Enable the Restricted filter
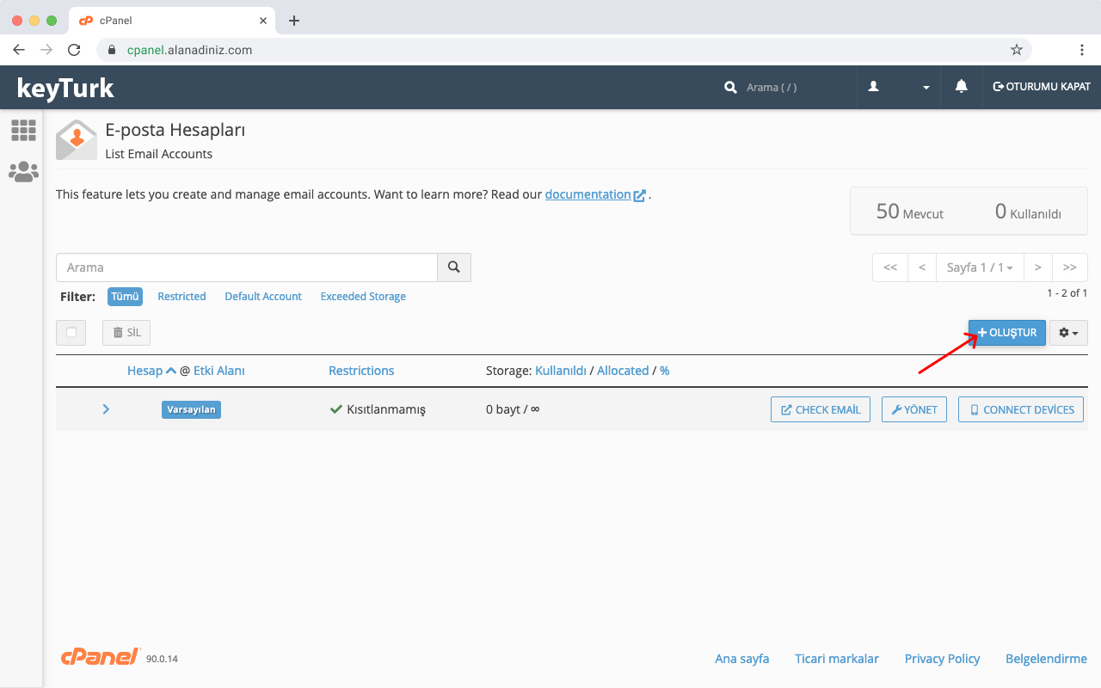Viewport: 1101px width, 688px height. [x=181, y=297]
